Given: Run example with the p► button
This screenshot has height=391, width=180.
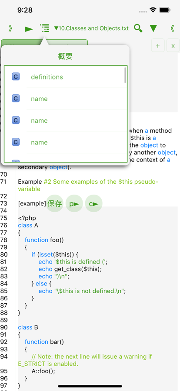Looking at the screenshot, I should (x=74, y=203).
